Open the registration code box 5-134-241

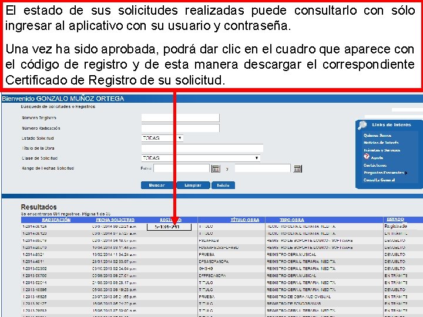pos(169,227)
